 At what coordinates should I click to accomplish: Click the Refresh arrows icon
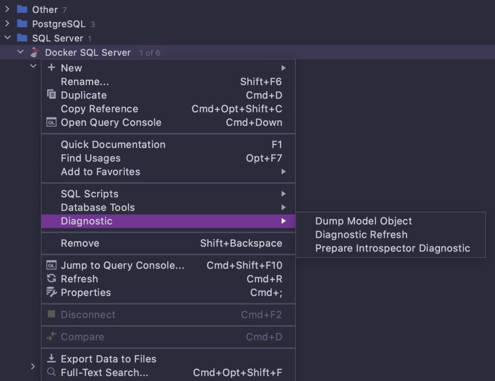[51, 278]
